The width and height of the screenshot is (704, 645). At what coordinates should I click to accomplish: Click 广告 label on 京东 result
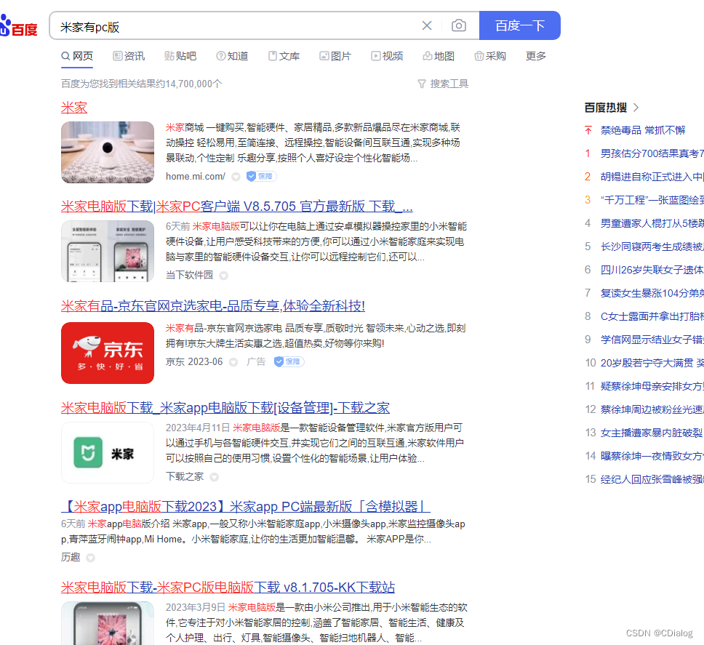point(257,362)
